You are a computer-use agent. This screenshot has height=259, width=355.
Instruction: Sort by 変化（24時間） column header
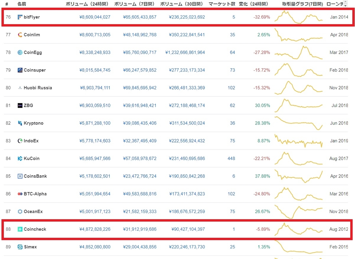[254, 4]
